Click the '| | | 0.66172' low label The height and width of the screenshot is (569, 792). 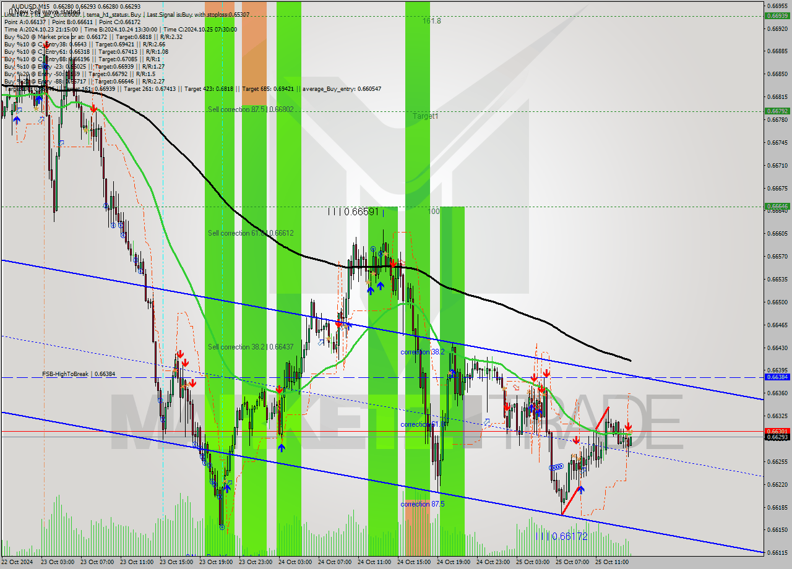[561, 536]
